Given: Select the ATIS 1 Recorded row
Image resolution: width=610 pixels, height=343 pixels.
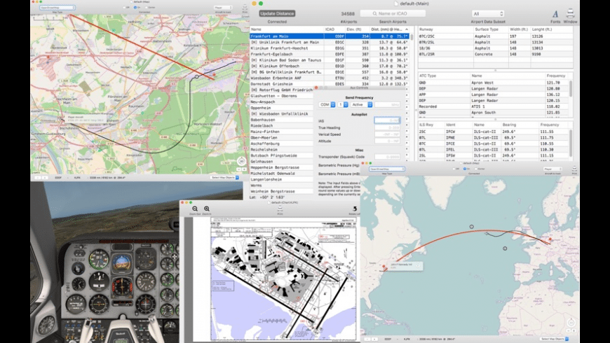Looking at the screenshot, I should tap(494, 106).
